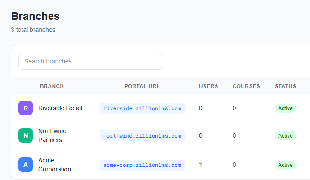Select the purple R avatar for Riverside Retail
The height and width of the screenshot is (180, 310).
pos(26,108)
